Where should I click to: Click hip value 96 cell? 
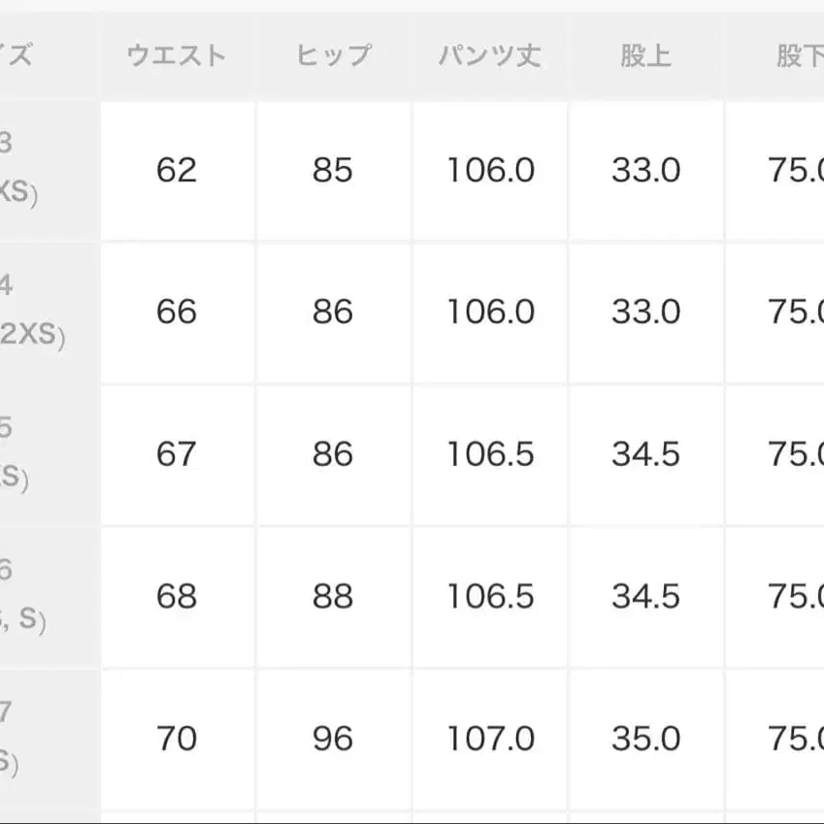(333, 740)
